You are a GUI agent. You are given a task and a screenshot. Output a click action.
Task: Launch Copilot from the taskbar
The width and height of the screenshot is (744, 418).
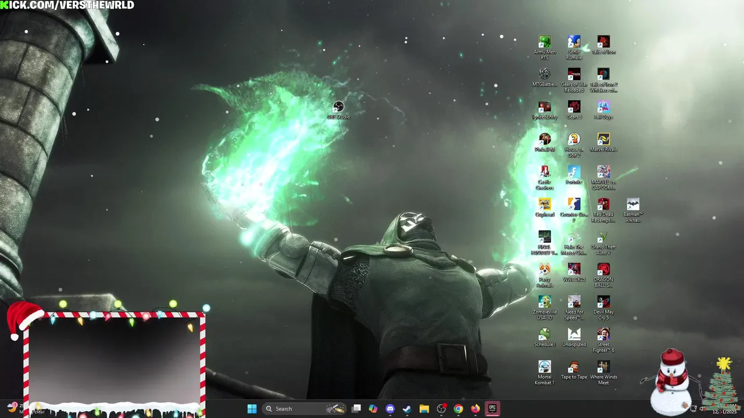tap(373, 409)
